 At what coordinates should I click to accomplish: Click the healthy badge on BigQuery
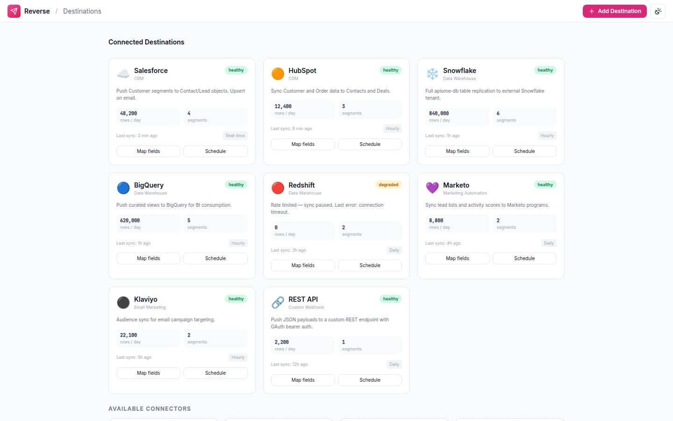pyautogui.click(x=236, y=185)
